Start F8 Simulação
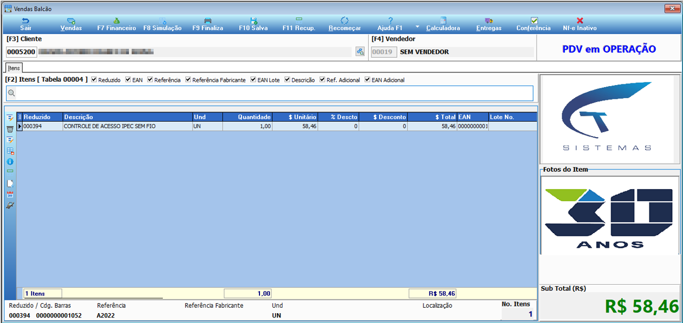The width and height of the screenshot is (683, 323). pos(162,24)
